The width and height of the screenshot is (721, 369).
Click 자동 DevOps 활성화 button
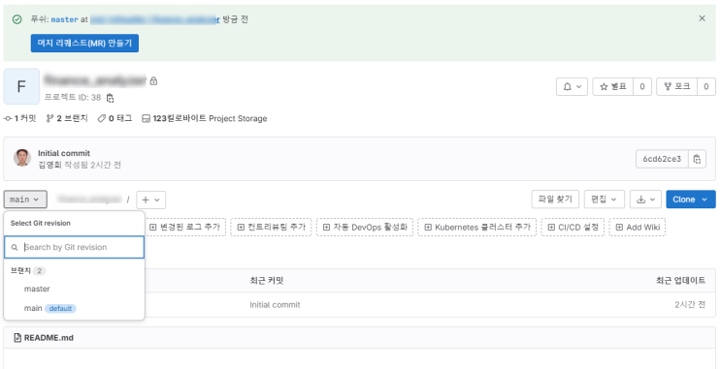tap(365, 228)
